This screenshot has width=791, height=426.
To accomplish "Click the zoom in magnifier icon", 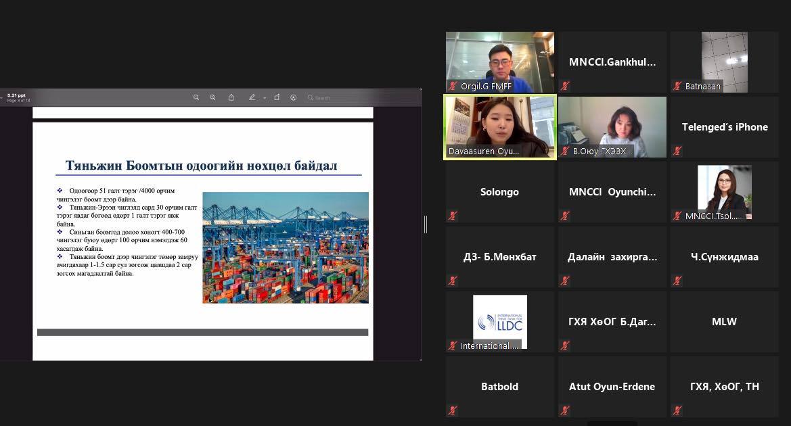I will (212, 97).
